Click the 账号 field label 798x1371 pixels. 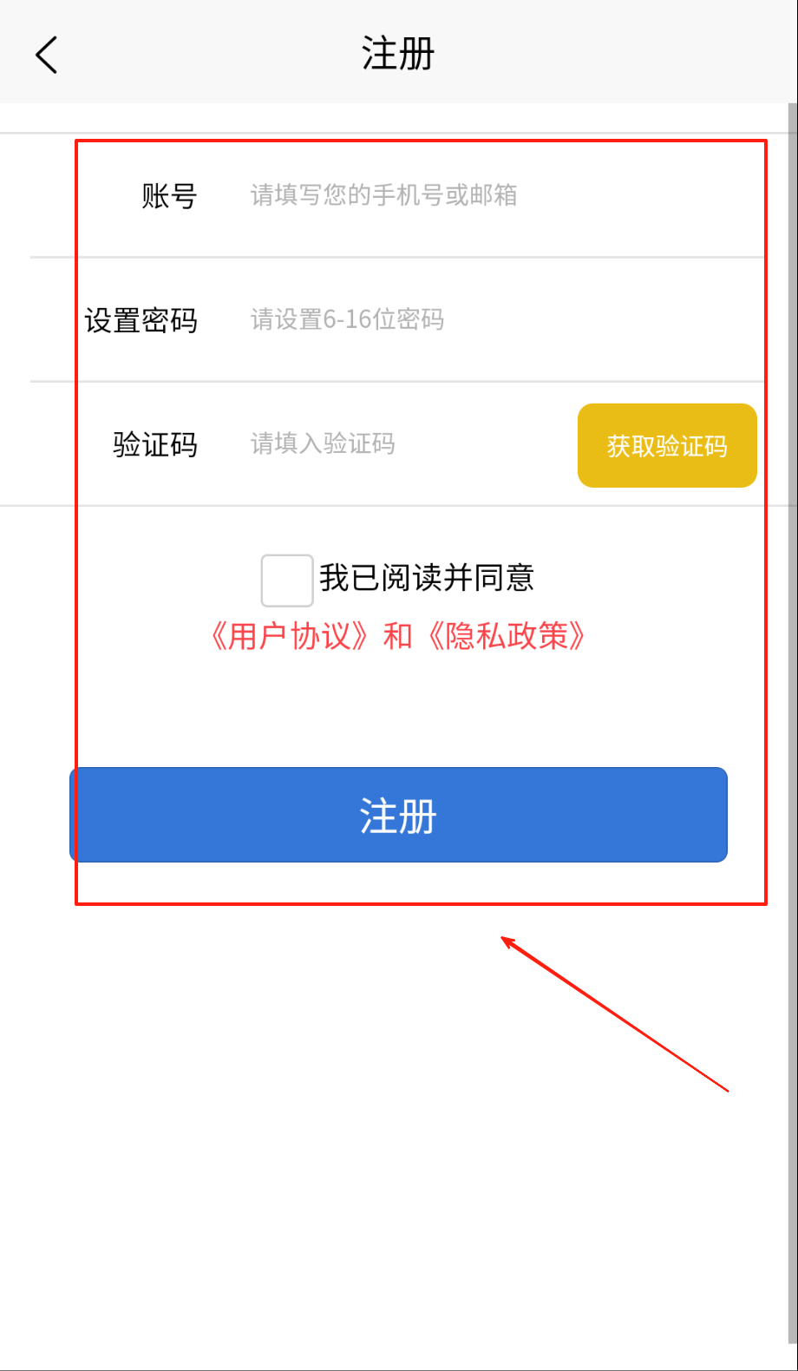pyautogui.click(x=169, y=195)
